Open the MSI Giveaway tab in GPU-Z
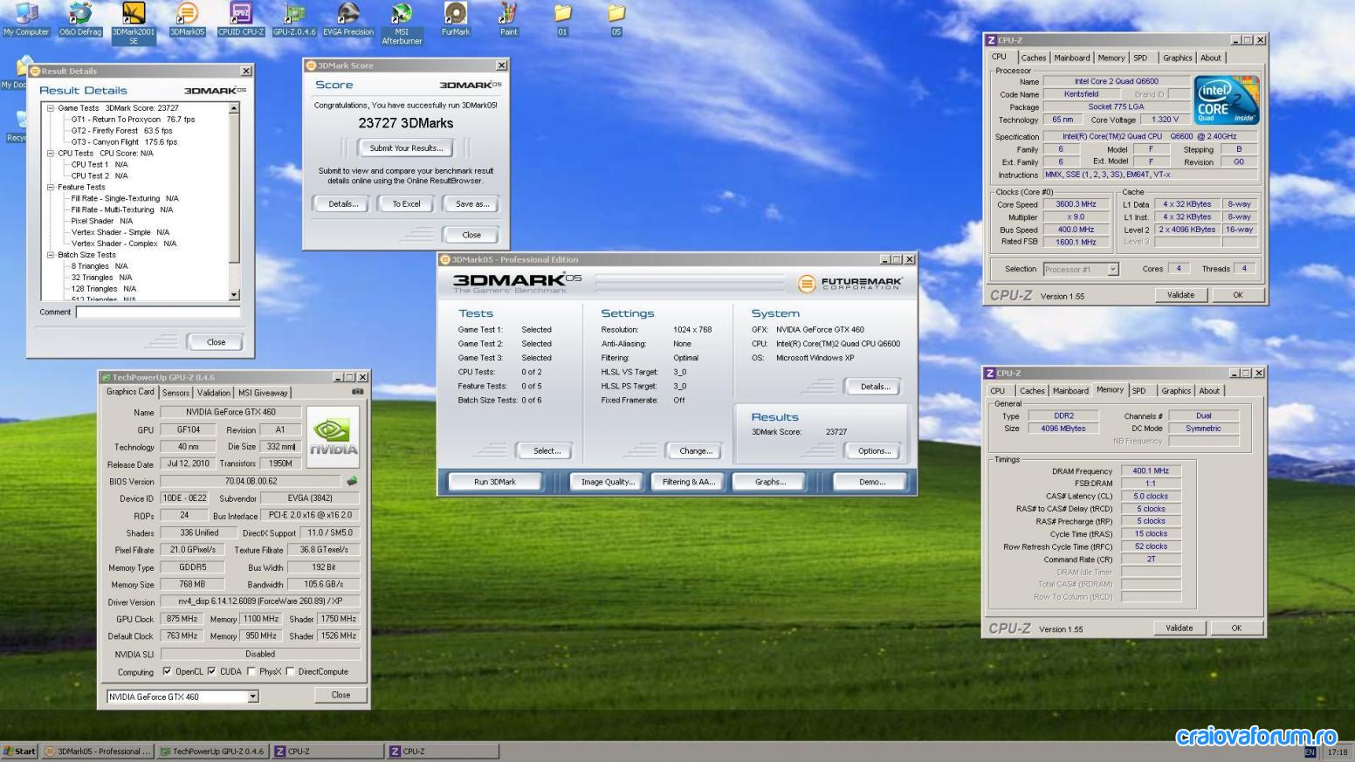This screenshot has width=1355, height=762. click(x=263, y=393)
